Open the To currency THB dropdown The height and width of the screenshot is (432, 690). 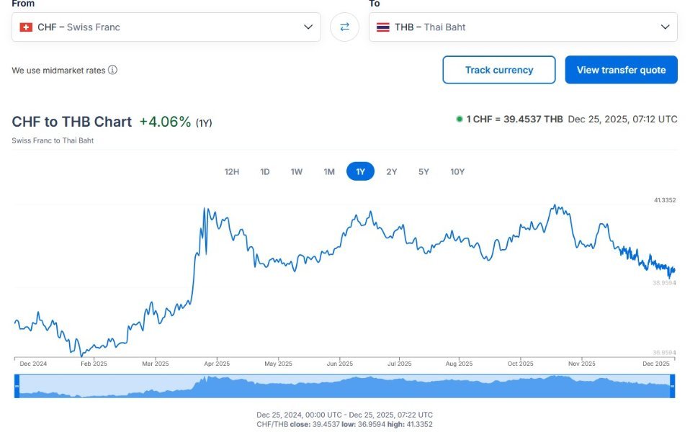pos(522,27)
